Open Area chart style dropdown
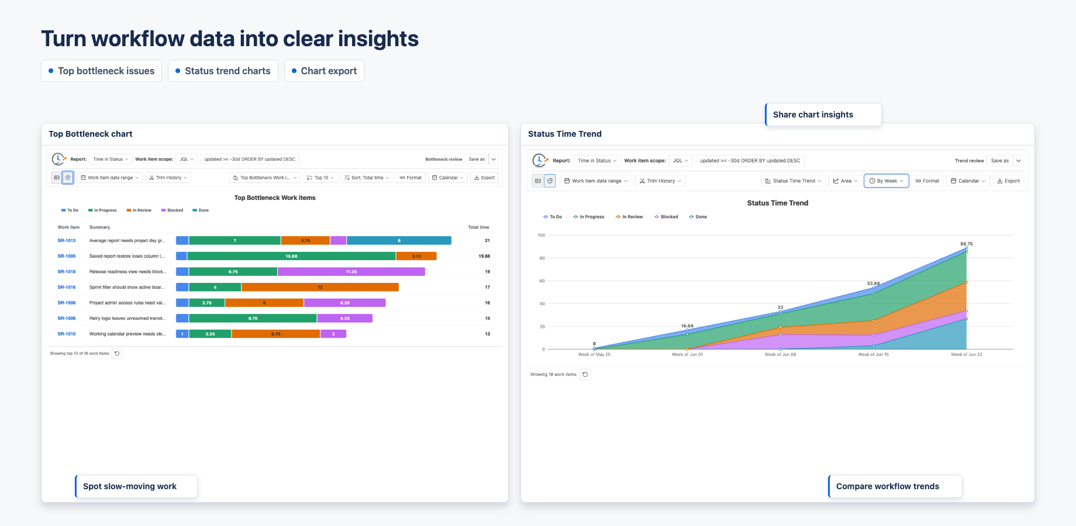This screenshot has width=1076, height=526. coord(845,181)
